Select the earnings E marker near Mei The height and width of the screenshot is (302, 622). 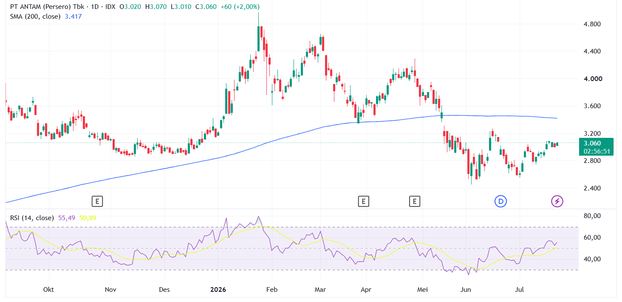[415, 201]
